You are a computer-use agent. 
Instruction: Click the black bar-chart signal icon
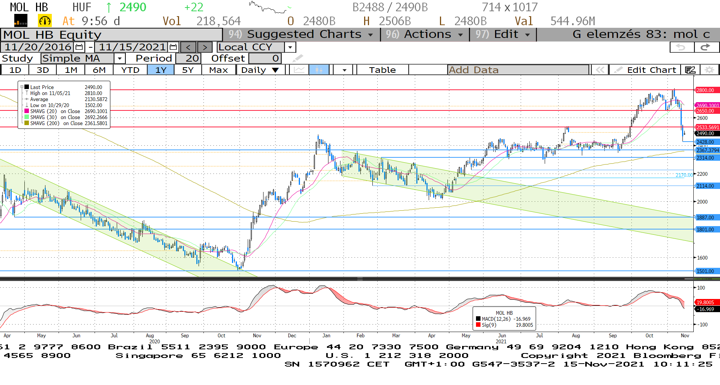click(x=21, y=20)
